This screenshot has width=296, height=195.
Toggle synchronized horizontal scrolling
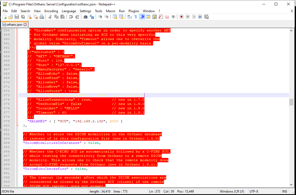pyautogui.click(x=121, y=17)
